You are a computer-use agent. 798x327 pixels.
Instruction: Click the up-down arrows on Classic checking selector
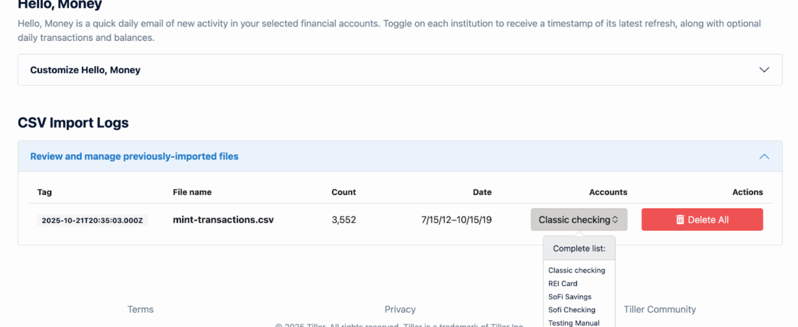point(615,220)
